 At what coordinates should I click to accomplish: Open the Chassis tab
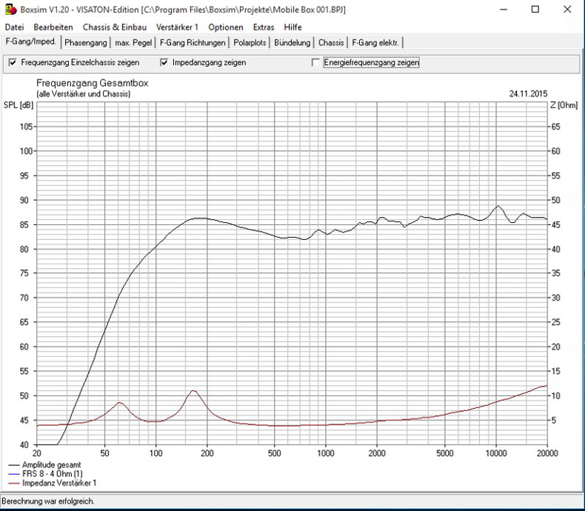point(331,43)
